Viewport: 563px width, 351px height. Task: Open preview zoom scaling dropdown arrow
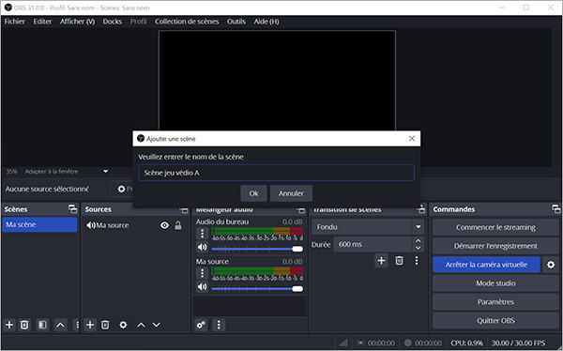click(105, 172)
